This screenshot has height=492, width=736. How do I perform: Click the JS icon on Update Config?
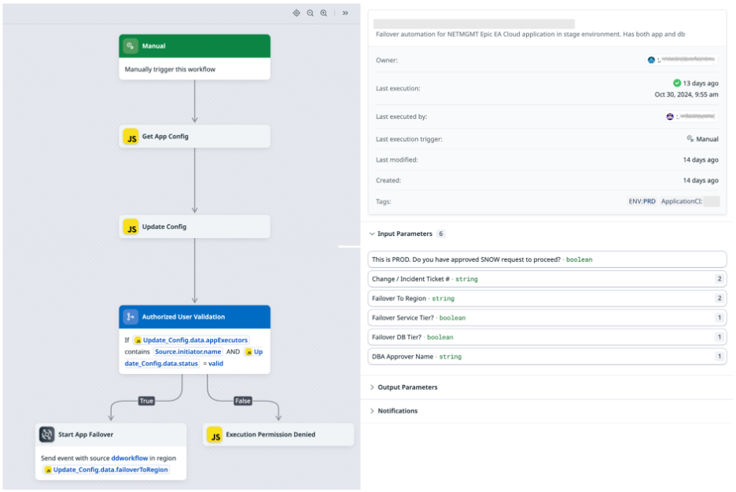[x=131, y=226]
